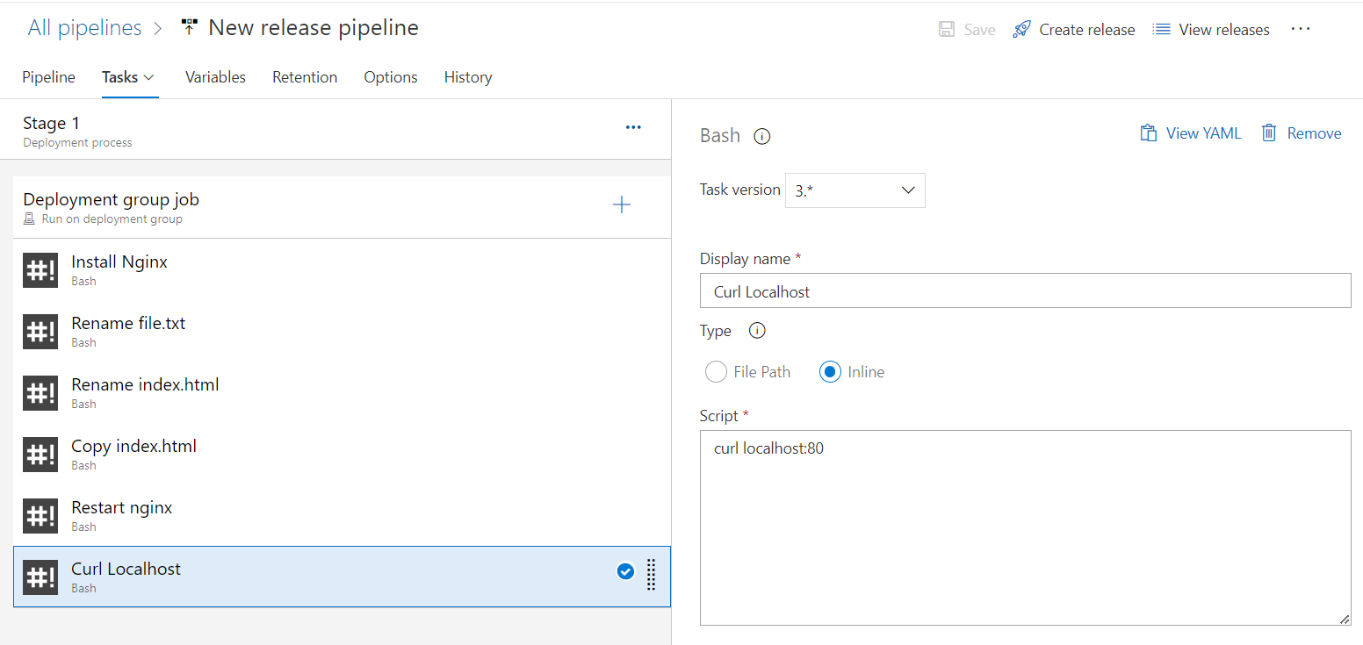Click the Script text area
The image size is (1363, 645).
pyautogui.click(x=1025, y=527)
